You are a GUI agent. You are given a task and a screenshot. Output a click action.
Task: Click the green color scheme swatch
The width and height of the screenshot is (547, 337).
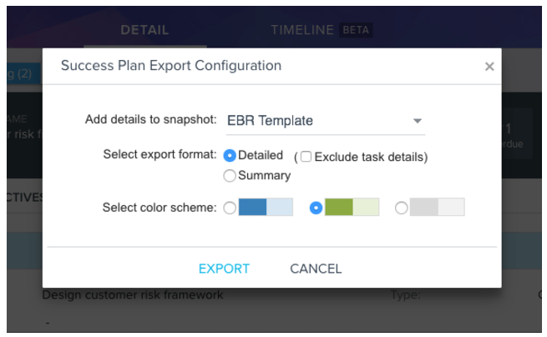click(x=352, y=208)
